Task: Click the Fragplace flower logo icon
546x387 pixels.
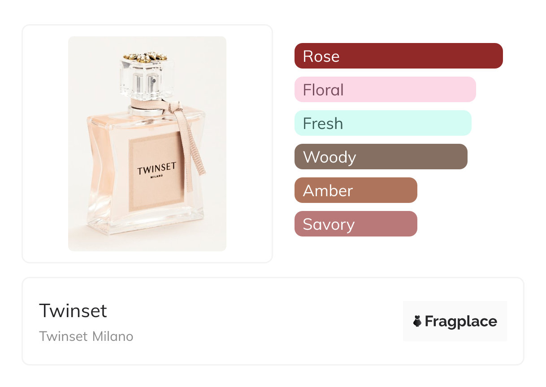Action: [x=417, y=321]
